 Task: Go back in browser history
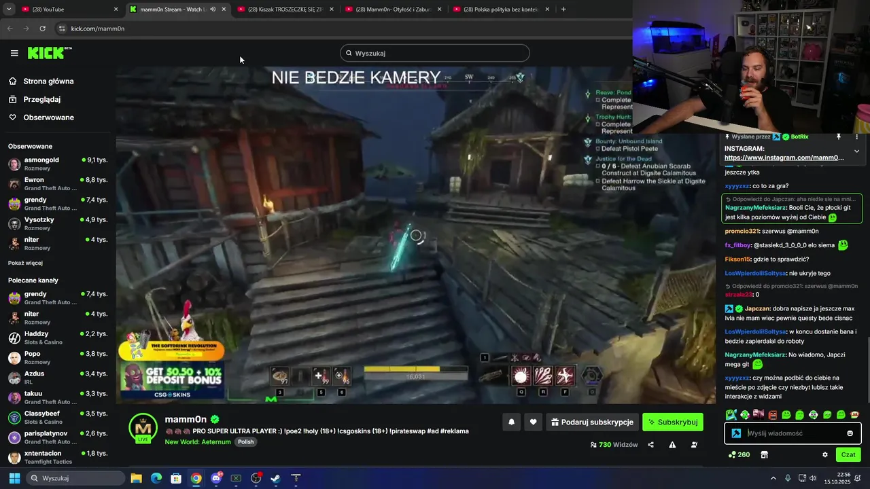(x=10, y=29)
